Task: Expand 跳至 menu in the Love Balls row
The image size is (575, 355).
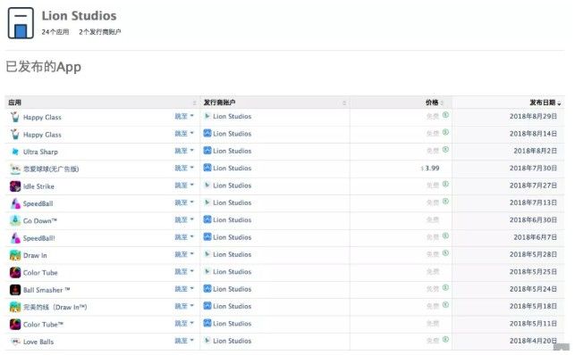Action: point(184,341)
